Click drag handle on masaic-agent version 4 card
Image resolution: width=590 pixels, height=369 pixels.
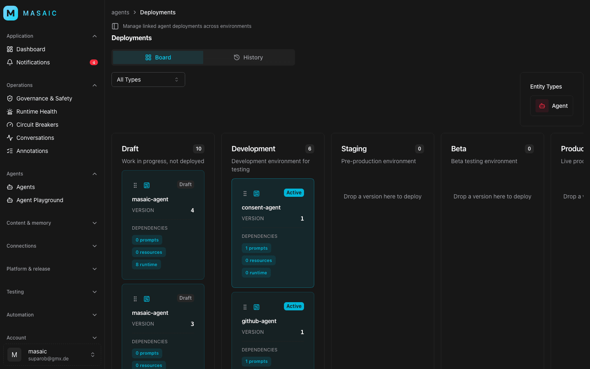coord(135,185)
